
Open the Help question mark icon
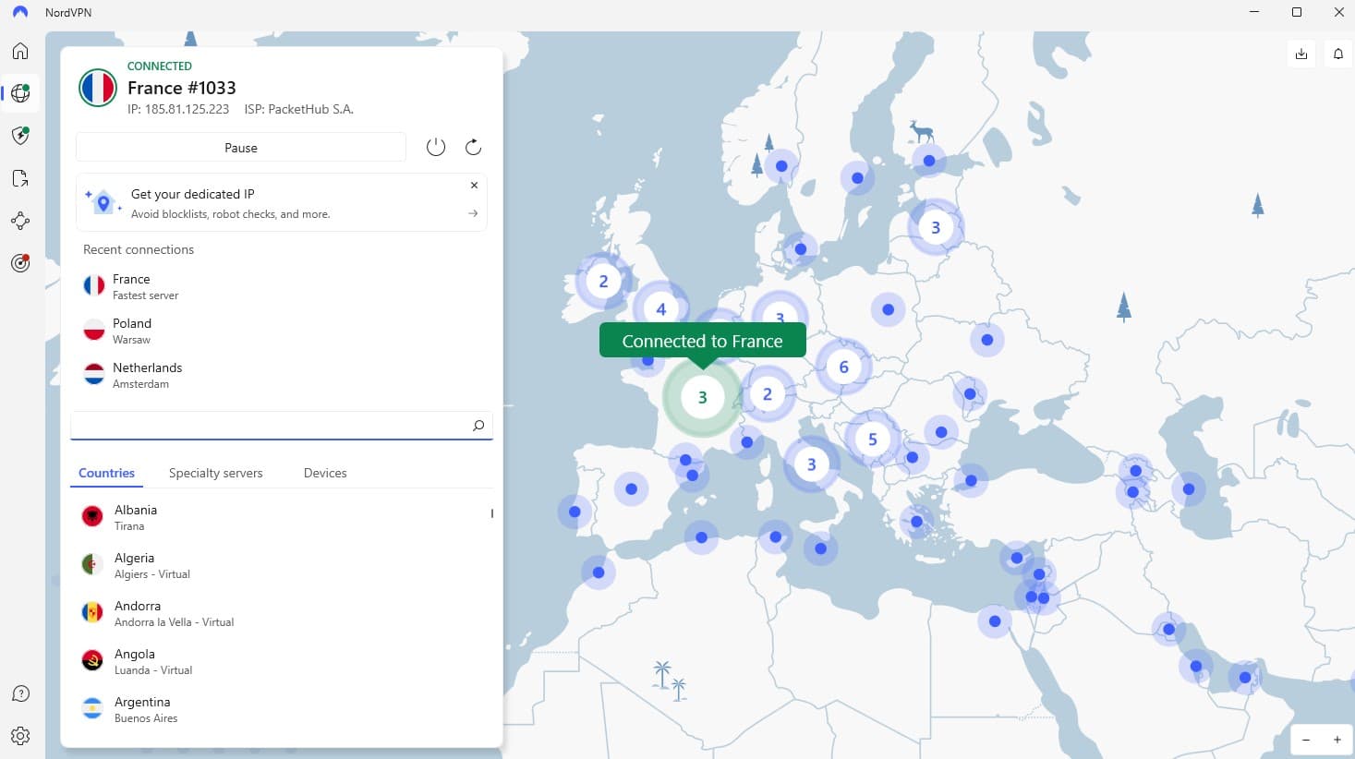pyautogui.click(x=20, y=693)
